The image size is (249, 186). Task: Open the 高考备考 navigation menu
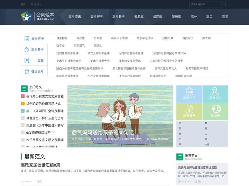[x=119, y=17]
